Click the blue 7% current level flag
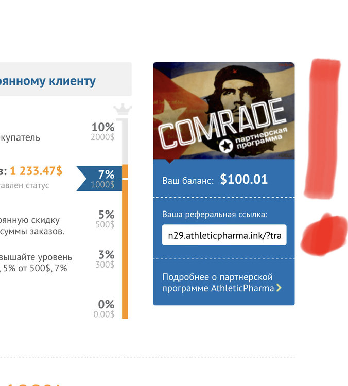 101,179
